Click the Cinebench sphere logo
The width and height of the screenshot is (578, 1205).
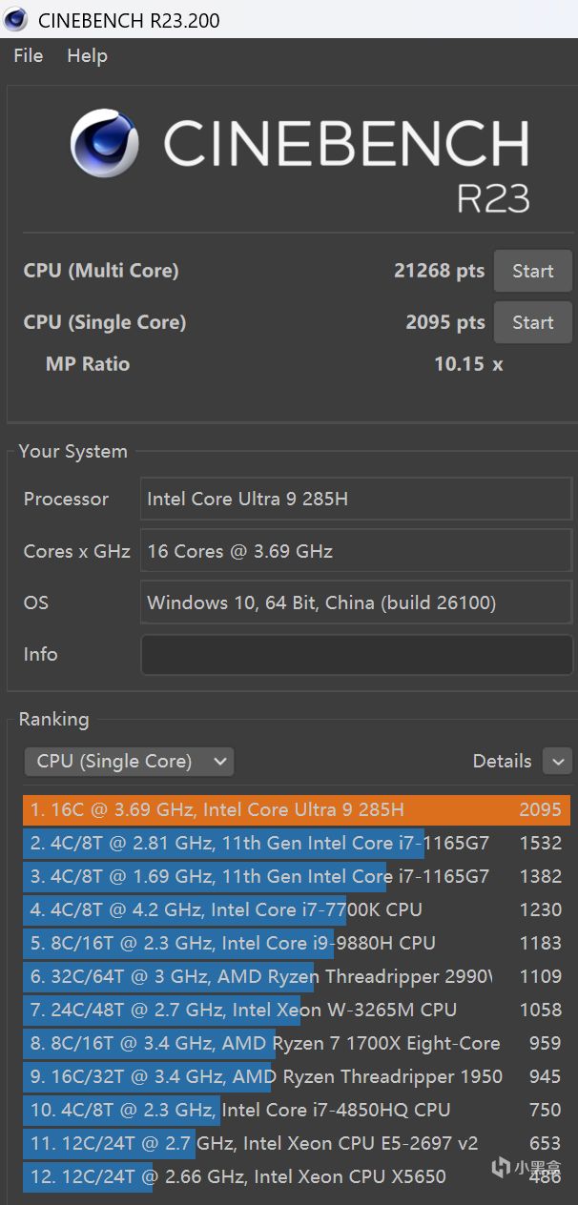(x=105, y=144)
